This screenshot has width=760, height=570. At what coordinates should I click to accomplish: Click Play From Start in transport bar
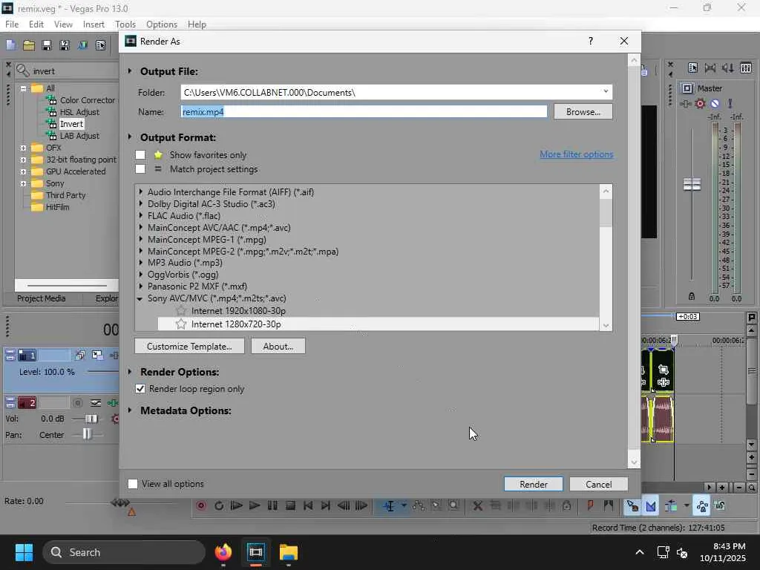237,506
